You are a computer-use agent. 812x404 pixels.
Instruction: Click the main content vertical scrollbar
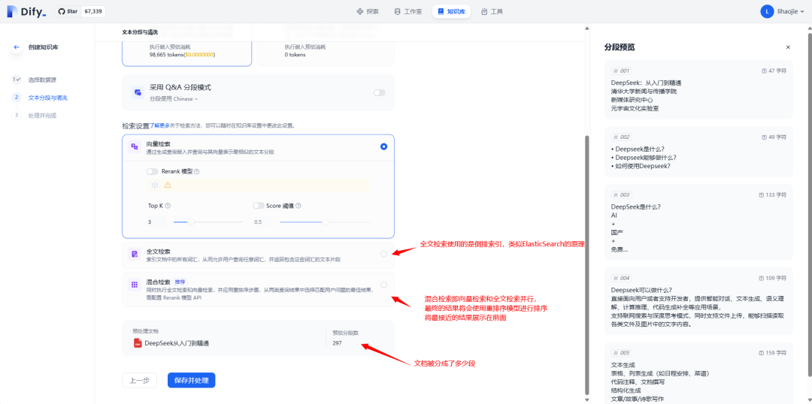(586, 265)
